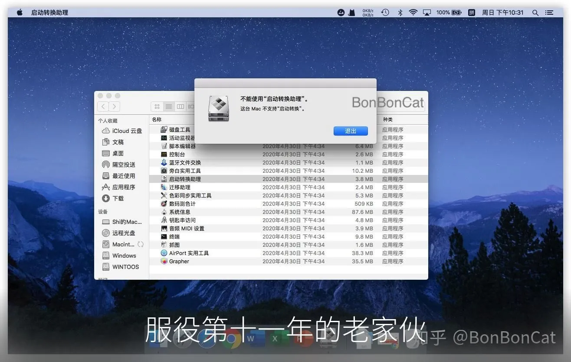Open 应用程序 in the Finder sidebar
This screenshot has width=571, height=362.
(x=118, y=187)
